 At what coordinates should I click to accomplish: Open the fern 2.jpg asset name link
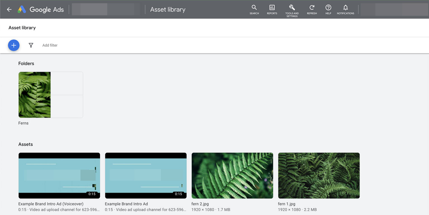200,204
